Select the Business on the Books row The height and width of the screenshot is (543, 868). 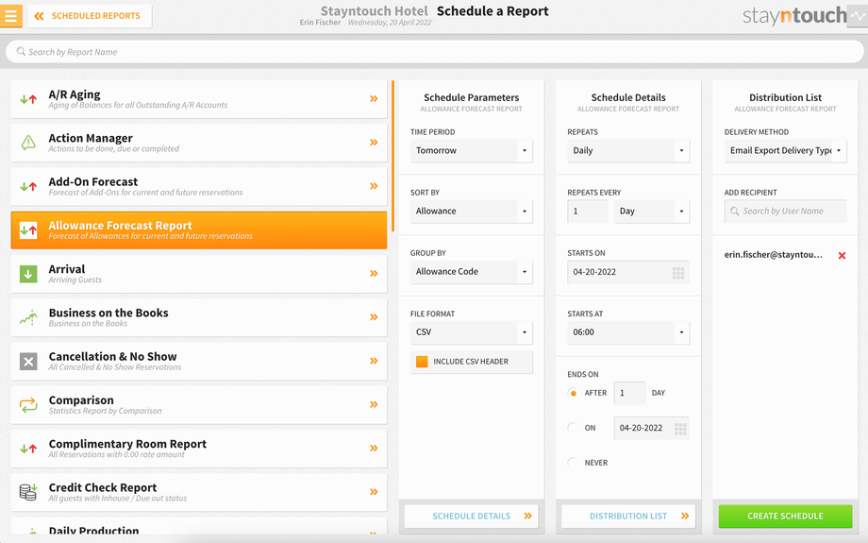(199, 317)
